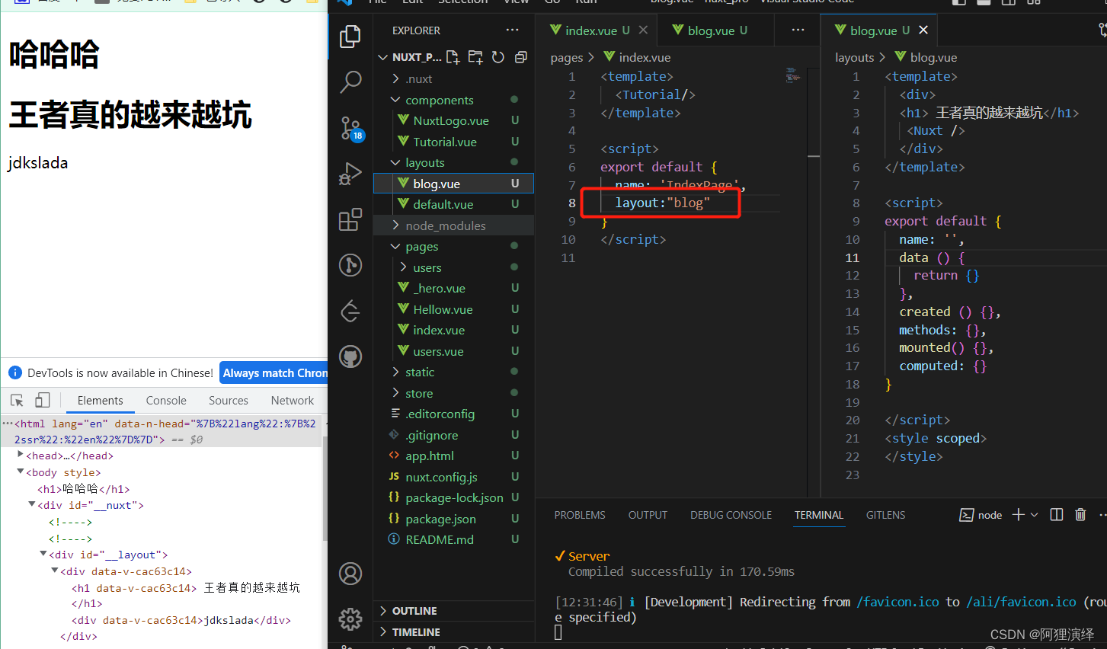Switch to DevTools Network tab

click(x=292, y=401)
